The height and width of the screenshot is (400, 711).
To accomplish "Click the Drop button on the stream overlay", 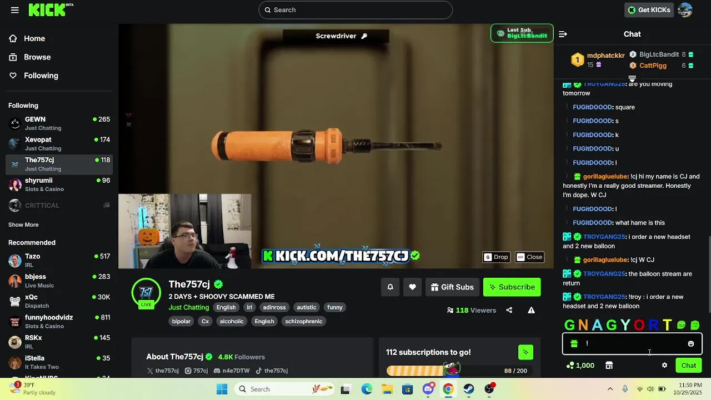I will [x=496, y=257].
